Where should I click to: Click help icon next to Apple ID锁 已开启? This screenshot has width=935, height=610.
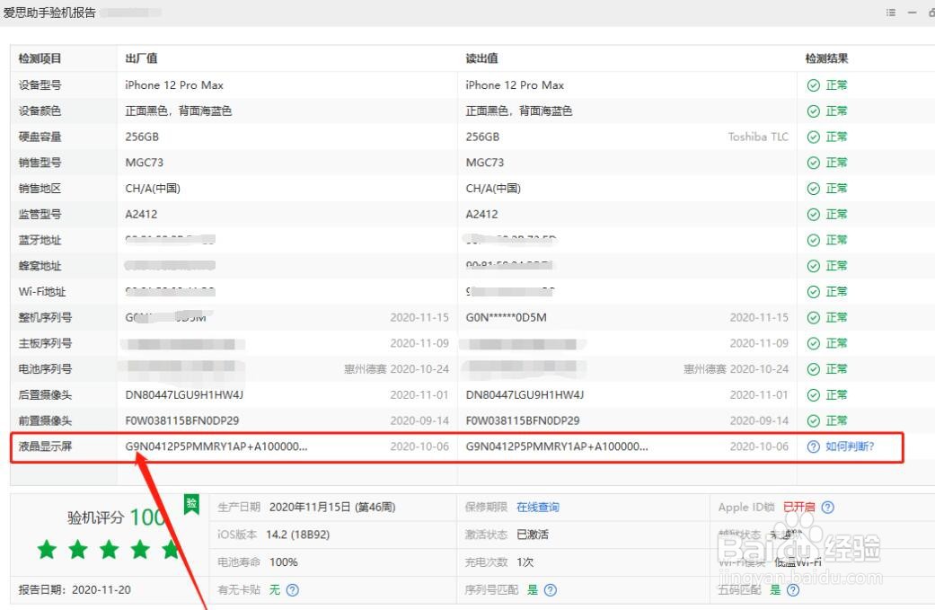coord(827,507)
